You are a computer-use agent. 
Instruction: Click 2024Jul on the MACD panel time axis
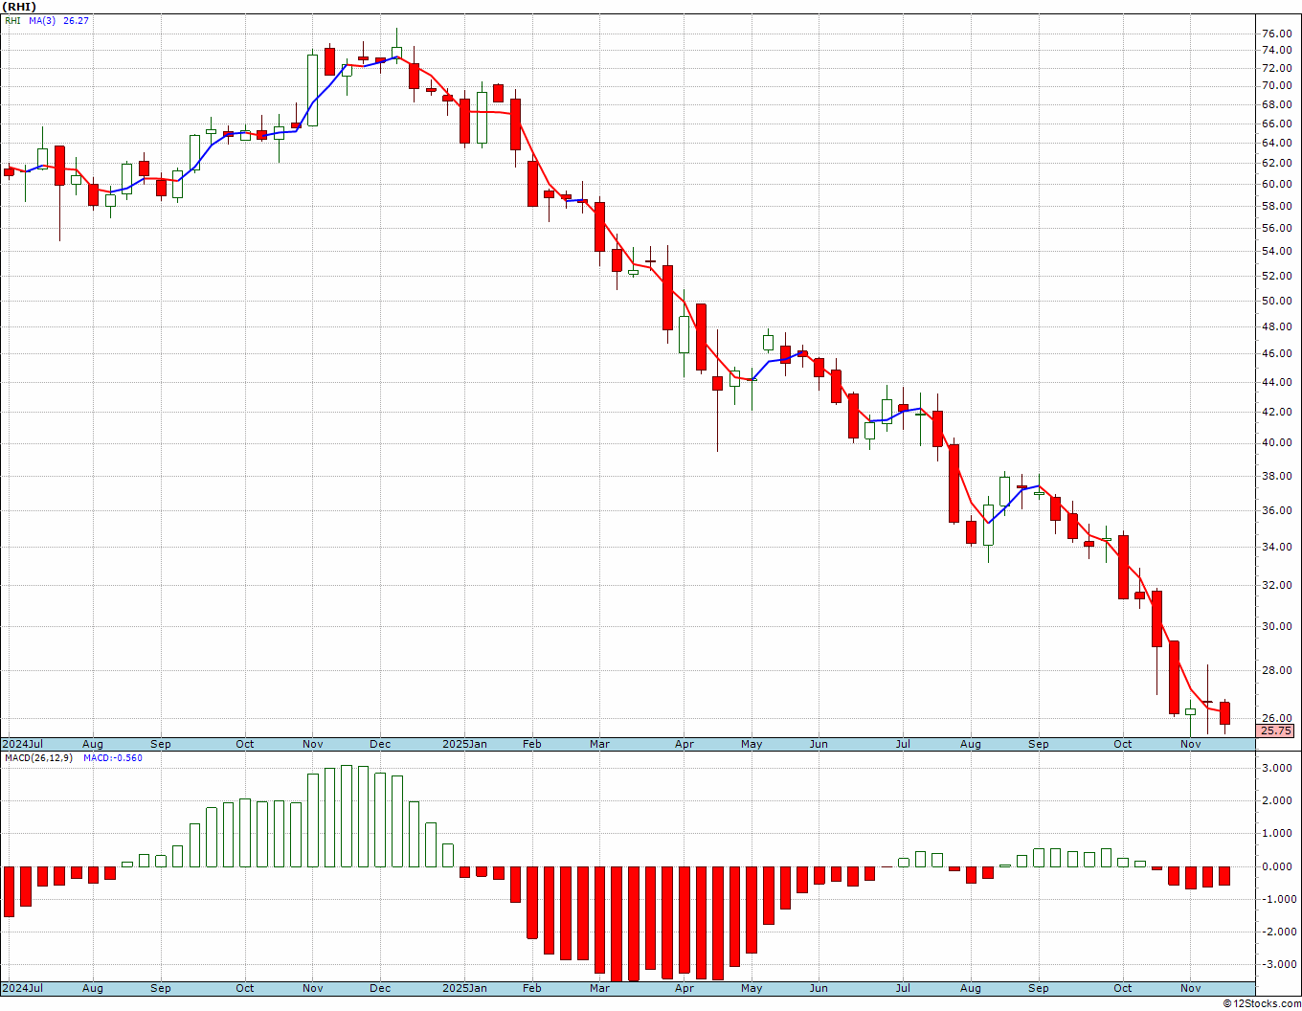tap(23, 988)
